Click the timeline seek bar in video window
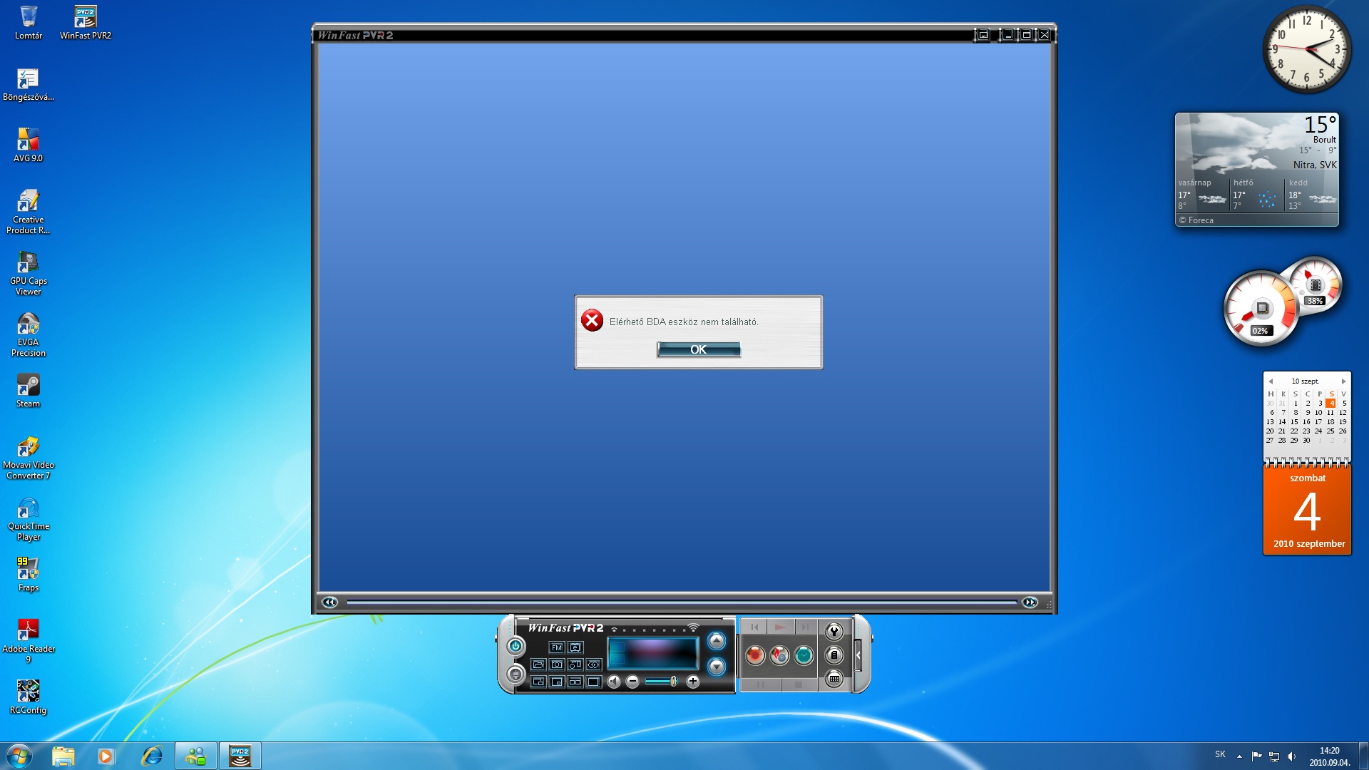Screen dimensions: 1369x770 682,602
